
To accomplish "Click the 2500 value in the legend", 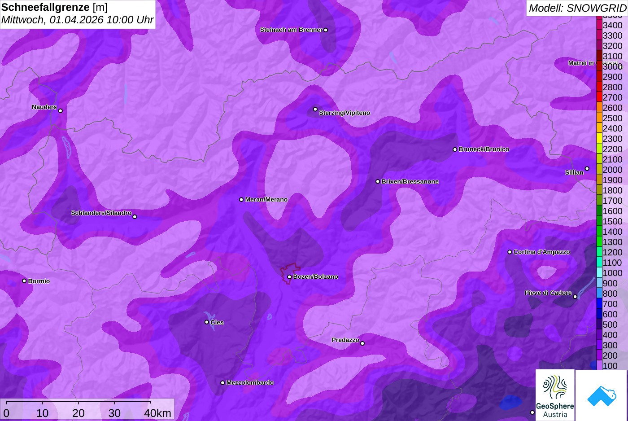I will point(612,118).
